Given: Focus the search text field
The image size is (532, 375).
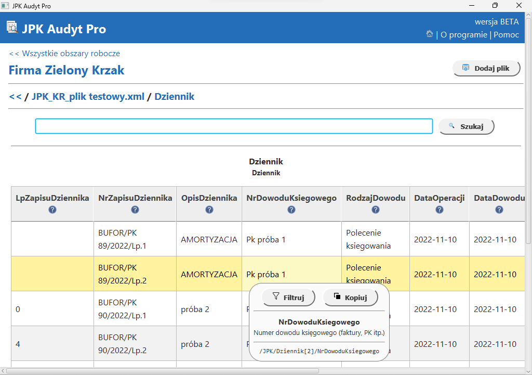Looking at the screenshot, I should click(234, 126).
